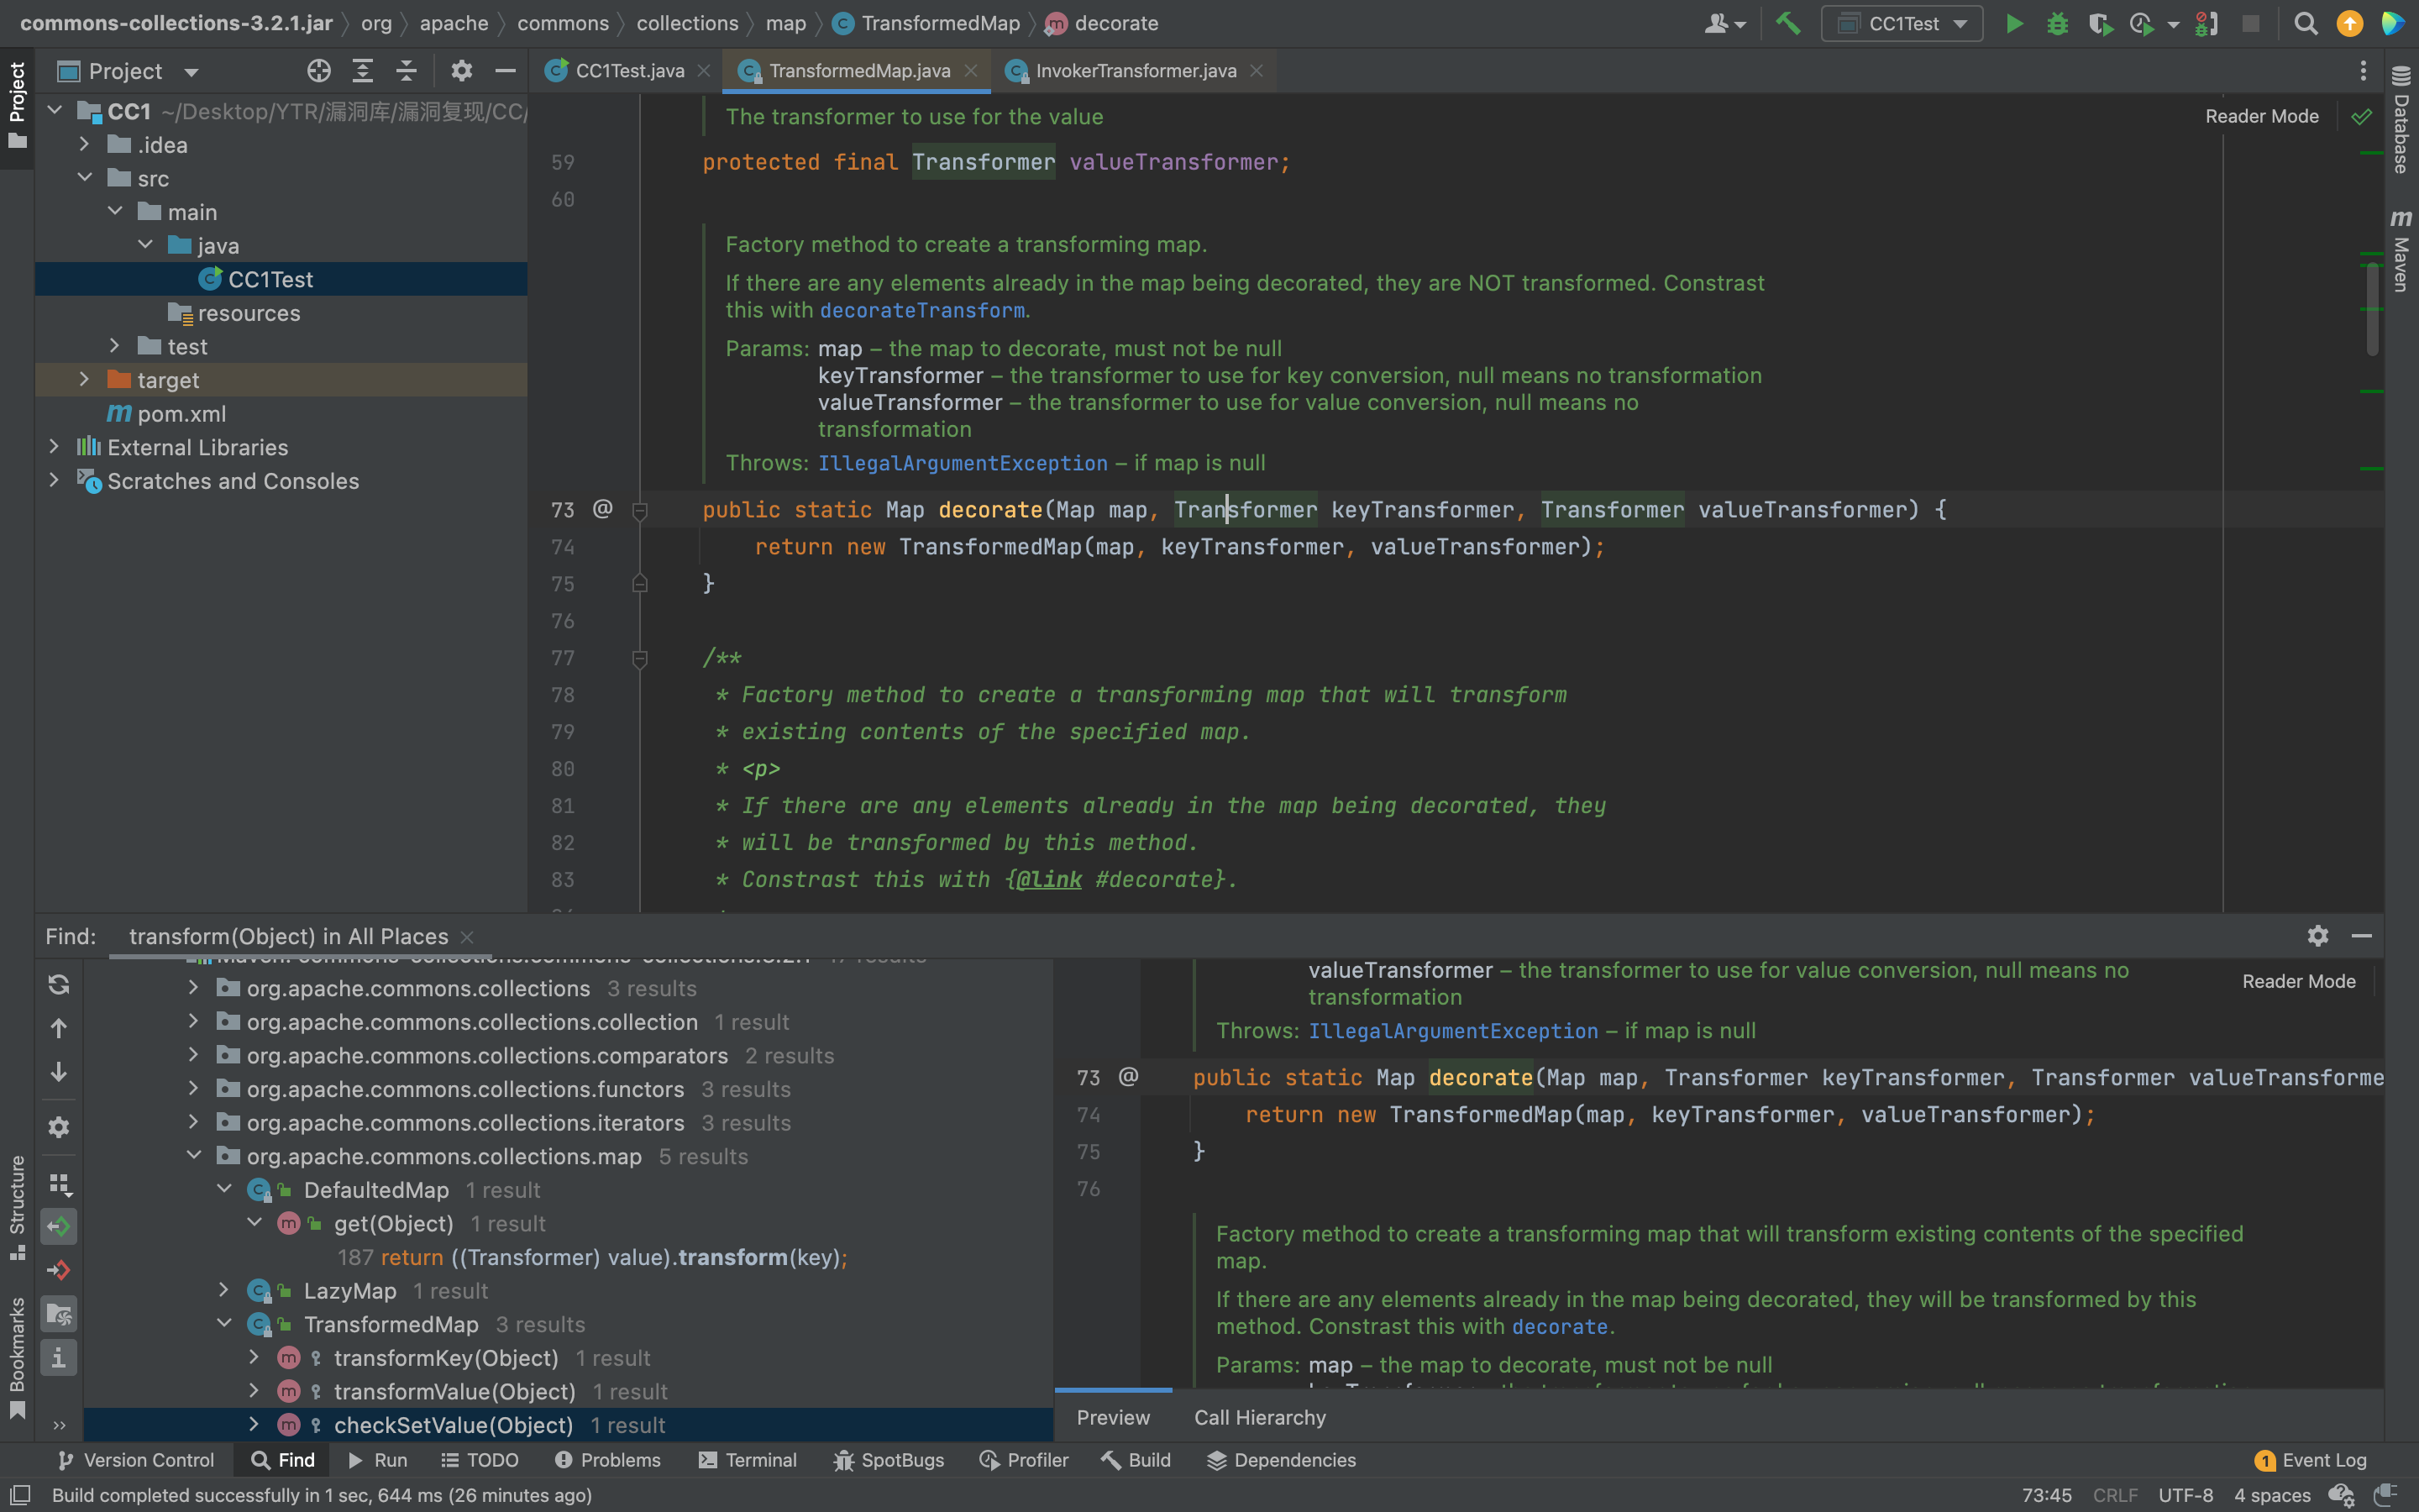Screen dimensions: 2419x1512
Task: Open the Database side tool window
Action: pyautogui.click(x=2401, y=121)
